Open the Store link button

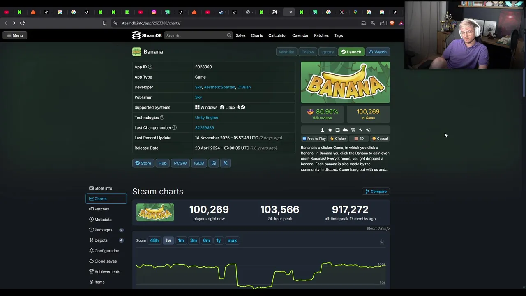pyautogui.click(x=143, y=163)
